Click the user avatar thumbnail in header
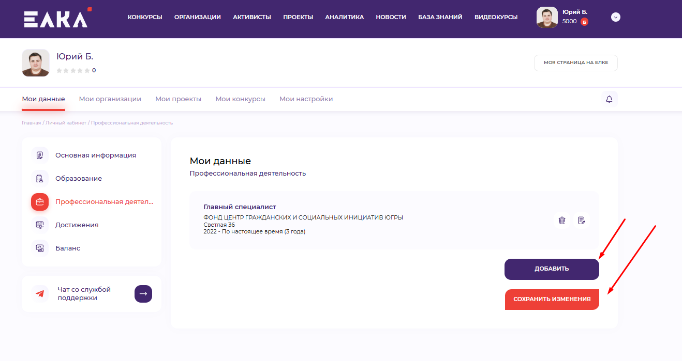This screenshot has height=361, width=682. click(547, 17)
